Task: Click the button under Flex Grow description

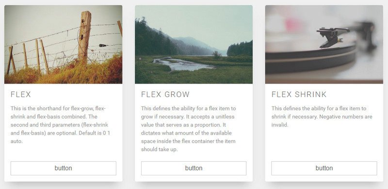Action: coord(194,168)
